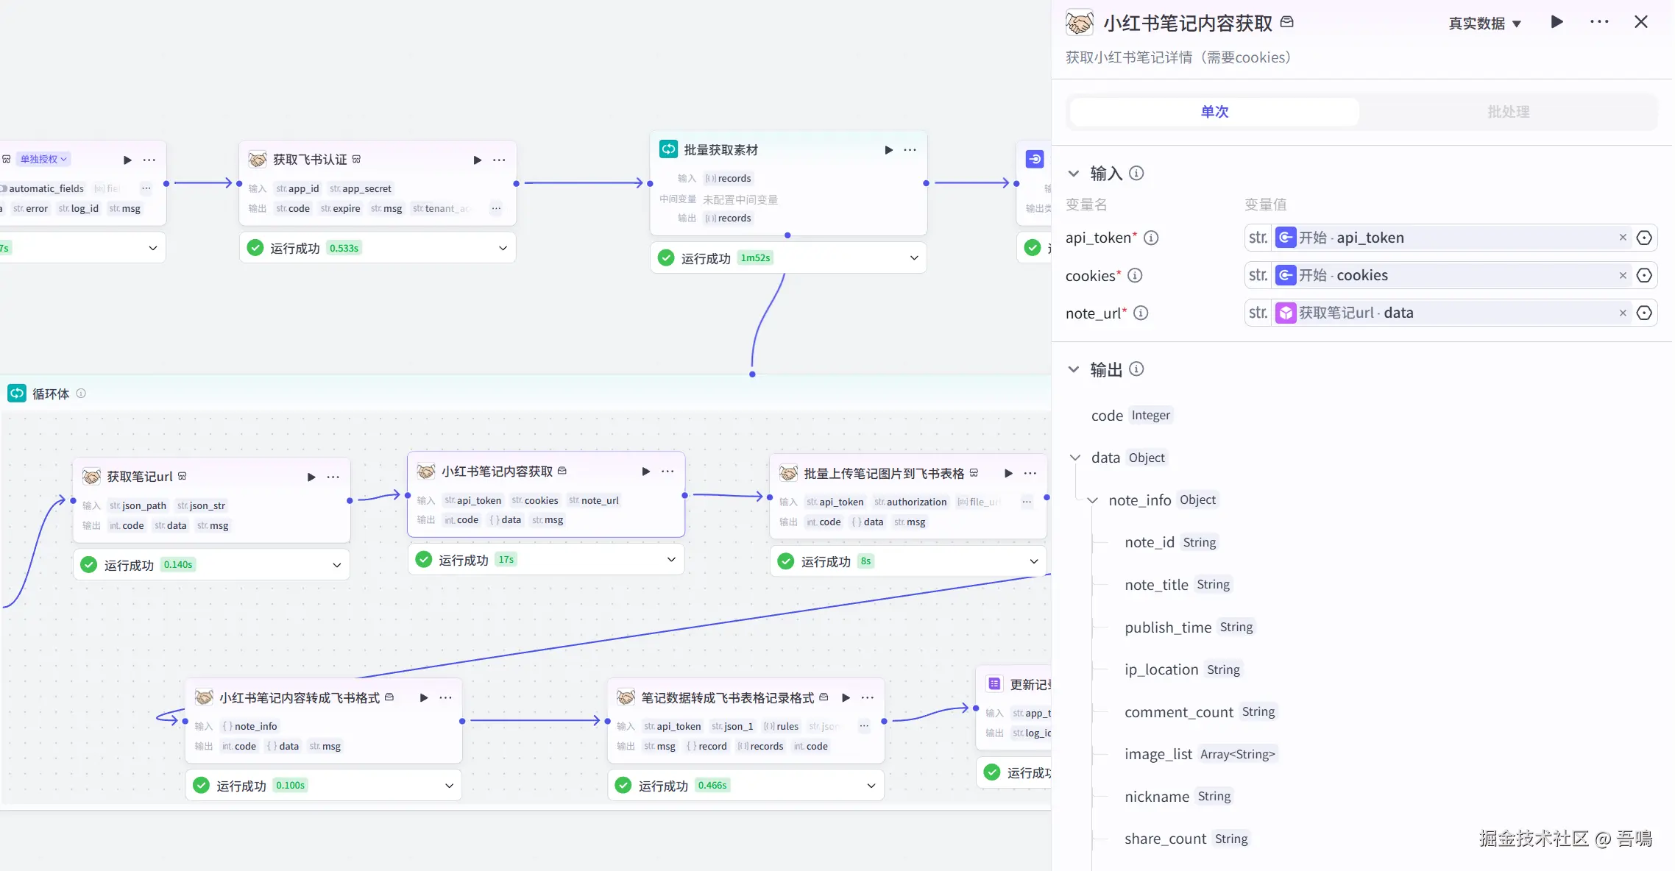
Task: Expand 批量获取素材 run result 1m52s
Action: (913, 258)
